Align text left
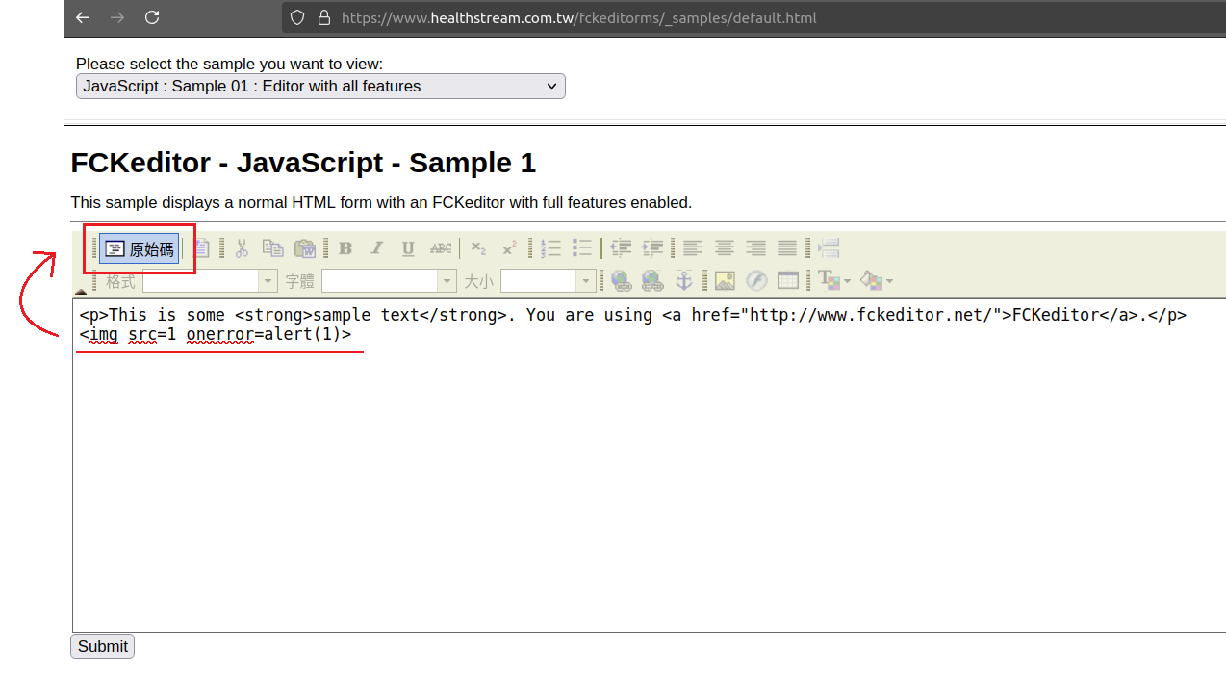This screenshot has height=676, width=1226. coord(693,248)
